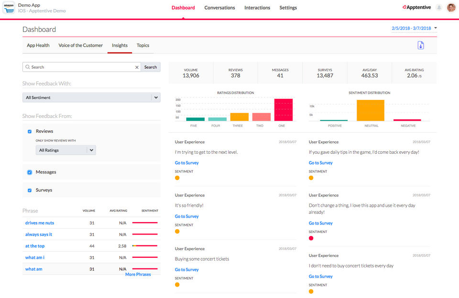The height and width of the screenshot is (298, 459).
Task: Click the Apptentive logo
Action: 416,8
